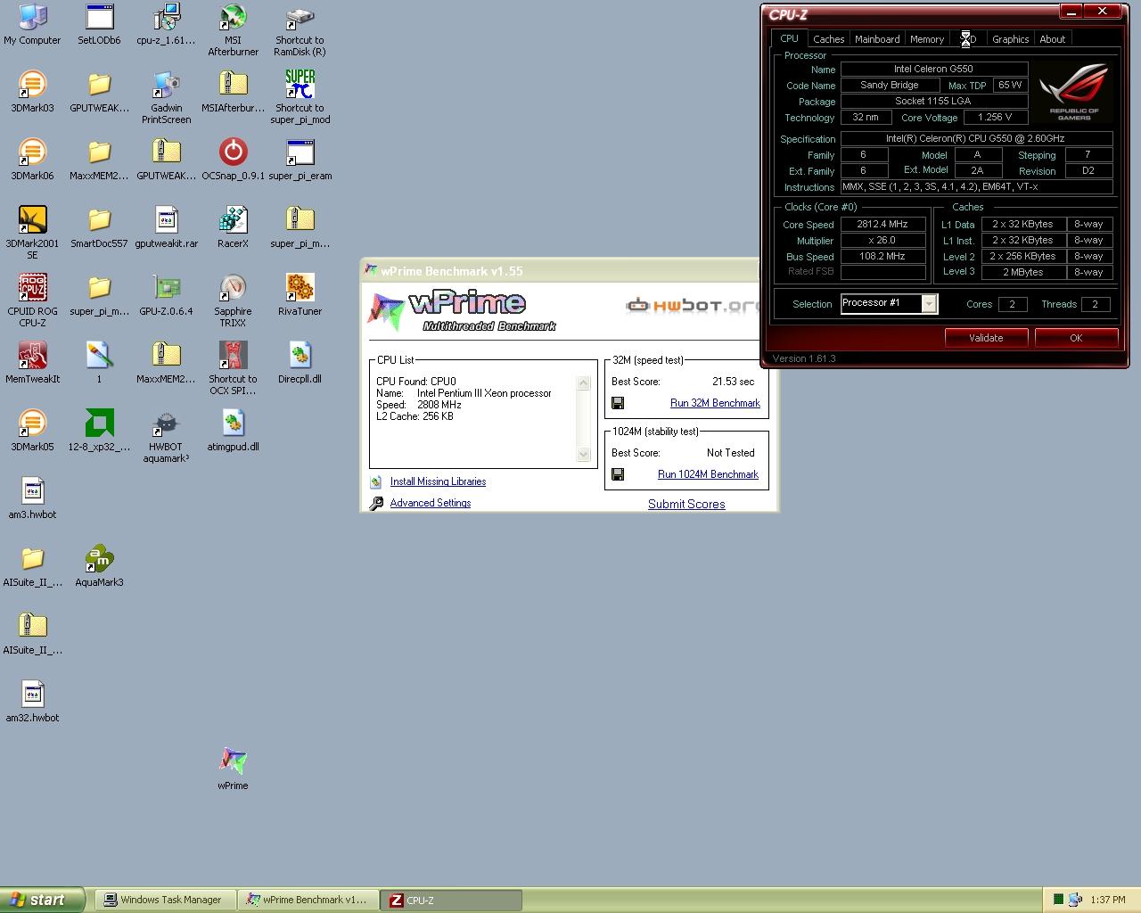This screenshot has width=1141, height=913.
Task: Open CPUID ROG CPU-Z icon
Action: (32, 301)
